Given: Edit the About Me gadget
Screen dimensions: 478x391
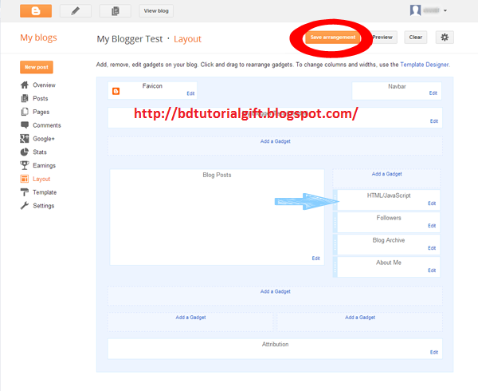Looking at the screenshot, I should (432, 271).
